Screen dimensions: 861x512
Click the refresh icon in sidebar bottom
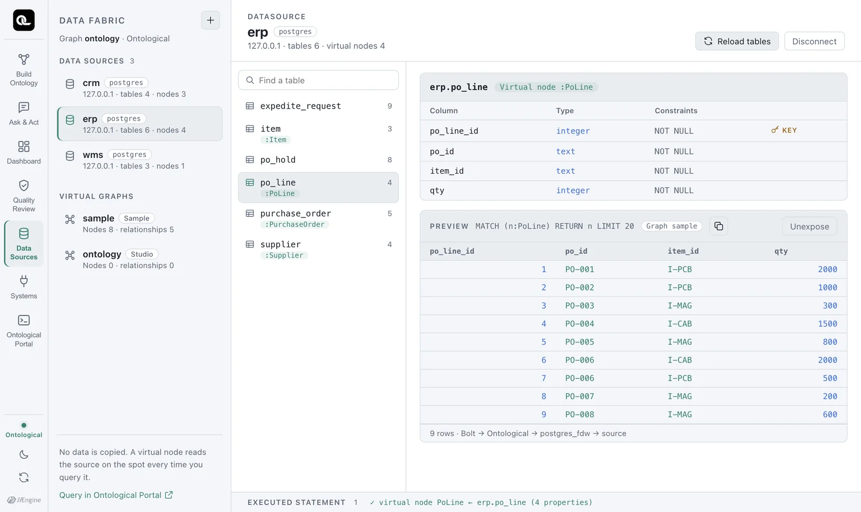pyautogui.click(x=24, y=478)
